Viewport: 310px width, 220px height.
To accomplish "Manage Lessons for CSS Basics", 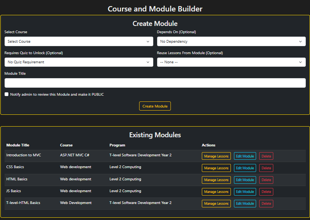I will [x=216, y=168].
